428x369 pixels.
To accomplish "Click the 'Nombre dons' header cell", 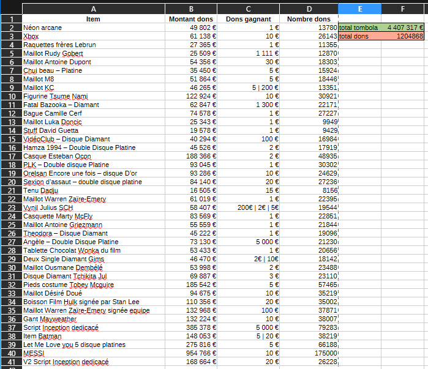I will point(309,19).
